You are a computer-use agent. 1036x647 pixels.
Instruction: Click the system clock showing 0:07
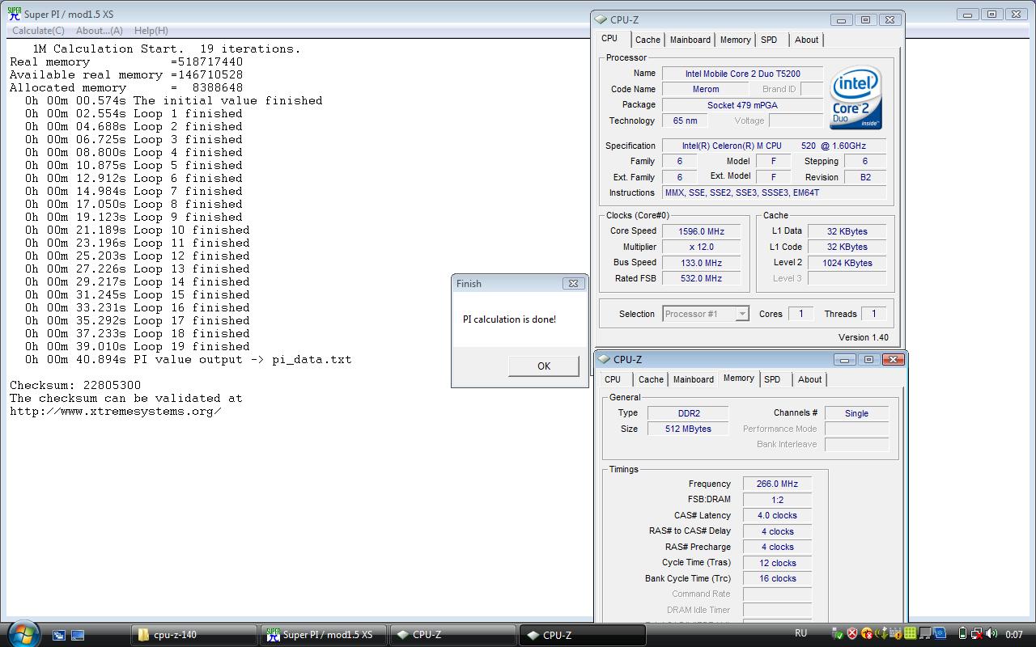1014,635
